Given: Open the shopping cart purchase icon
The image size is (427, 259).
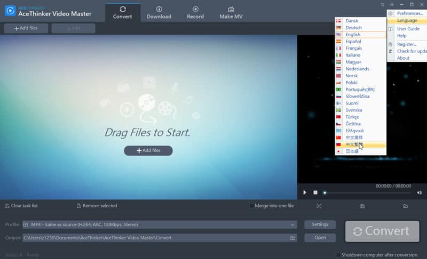Looking at the screenshot, I should point(382,5).
